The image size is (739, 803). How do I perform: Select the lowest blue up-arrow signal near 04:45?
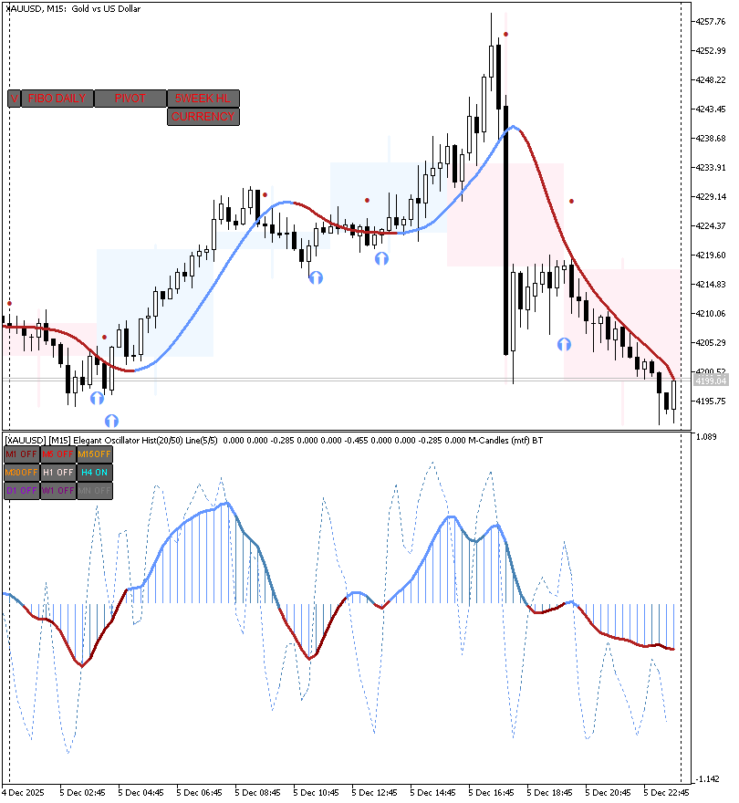click(111, 421)
